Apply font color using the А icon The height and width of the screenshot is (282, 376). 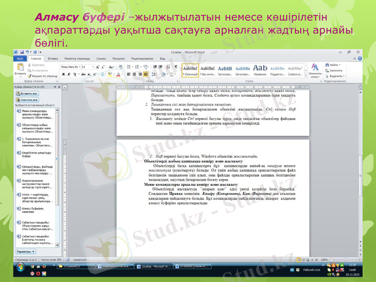point(118,73)
